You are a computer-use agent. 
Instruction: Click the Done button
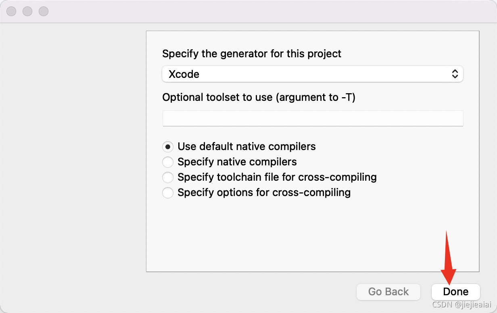456,292
